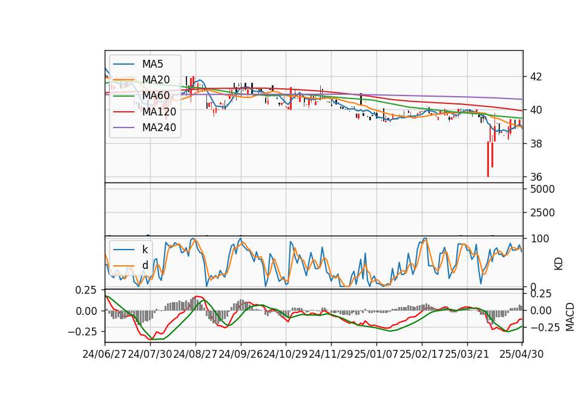Click the 24/08/27 date axis label
This screenshot has width=581, height=417.
195,355
